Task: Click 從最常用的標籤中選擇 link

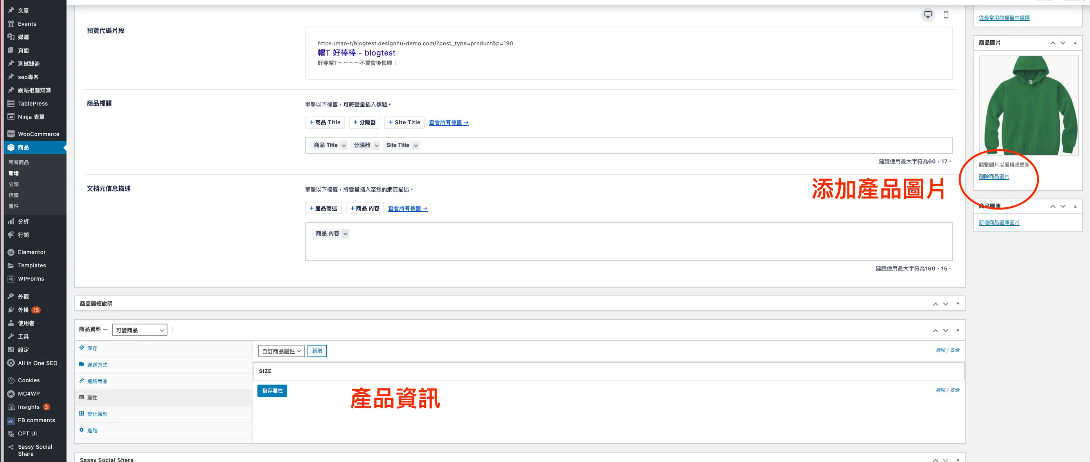Action: pyautogui.click(x=1004, y=18)
